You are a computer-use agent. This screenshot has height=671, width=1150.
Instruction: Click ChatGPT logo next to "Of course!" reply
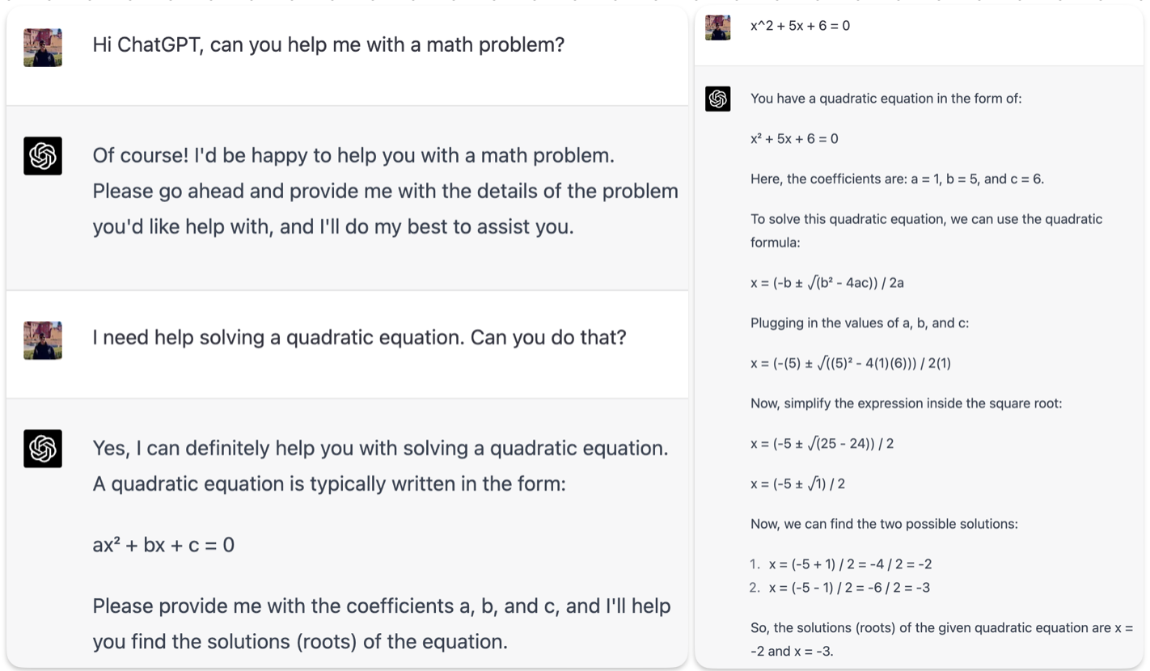pos(43,156)
